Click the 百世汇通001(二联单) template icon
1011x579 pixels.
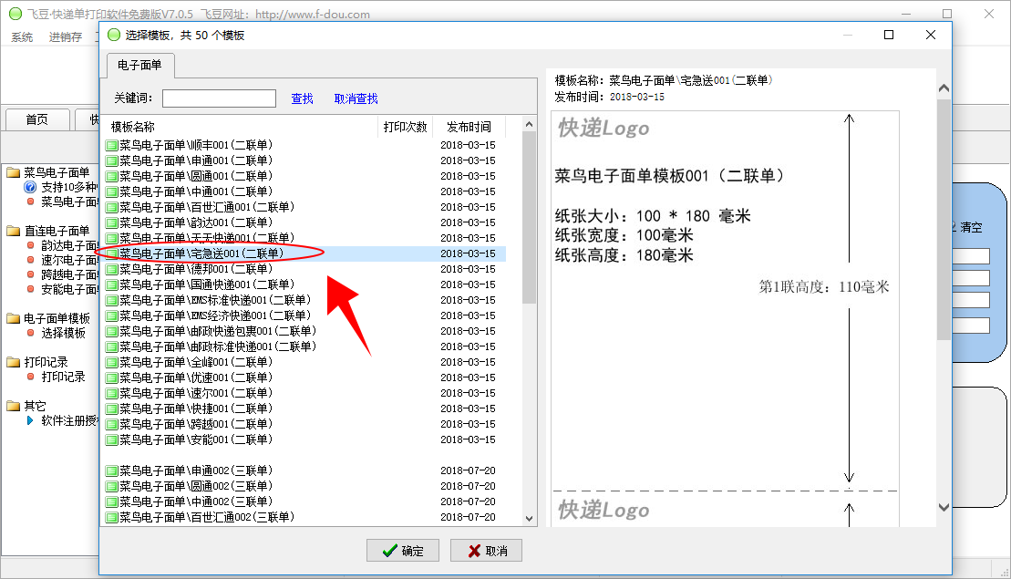tap(111, 208)
